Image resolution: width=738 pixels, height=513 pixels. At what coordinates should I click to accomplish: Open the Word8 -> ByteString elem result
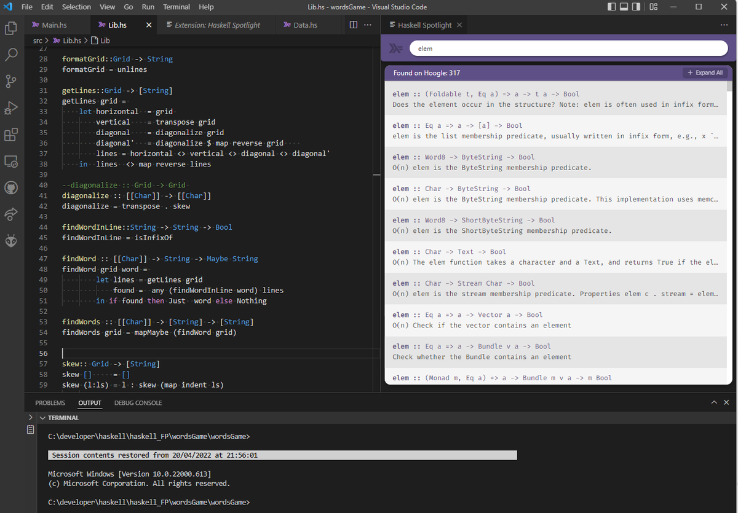(x=555, y=162)
